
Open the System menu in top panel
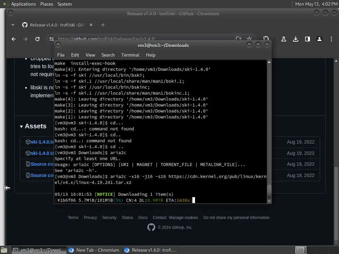coord(65,4)
